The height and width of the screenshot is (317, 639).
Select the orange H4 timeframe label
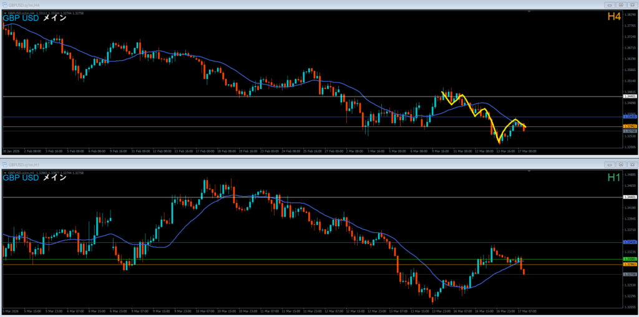coord(614,17)
